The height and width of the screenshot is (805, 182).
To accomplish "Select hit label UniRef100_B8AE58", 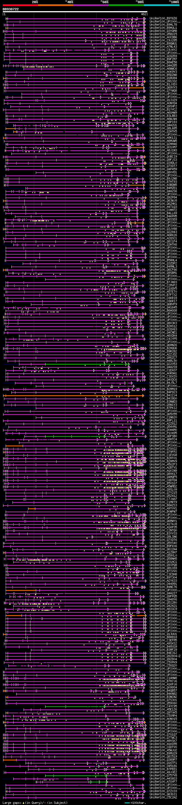I will tap(163, 62).
